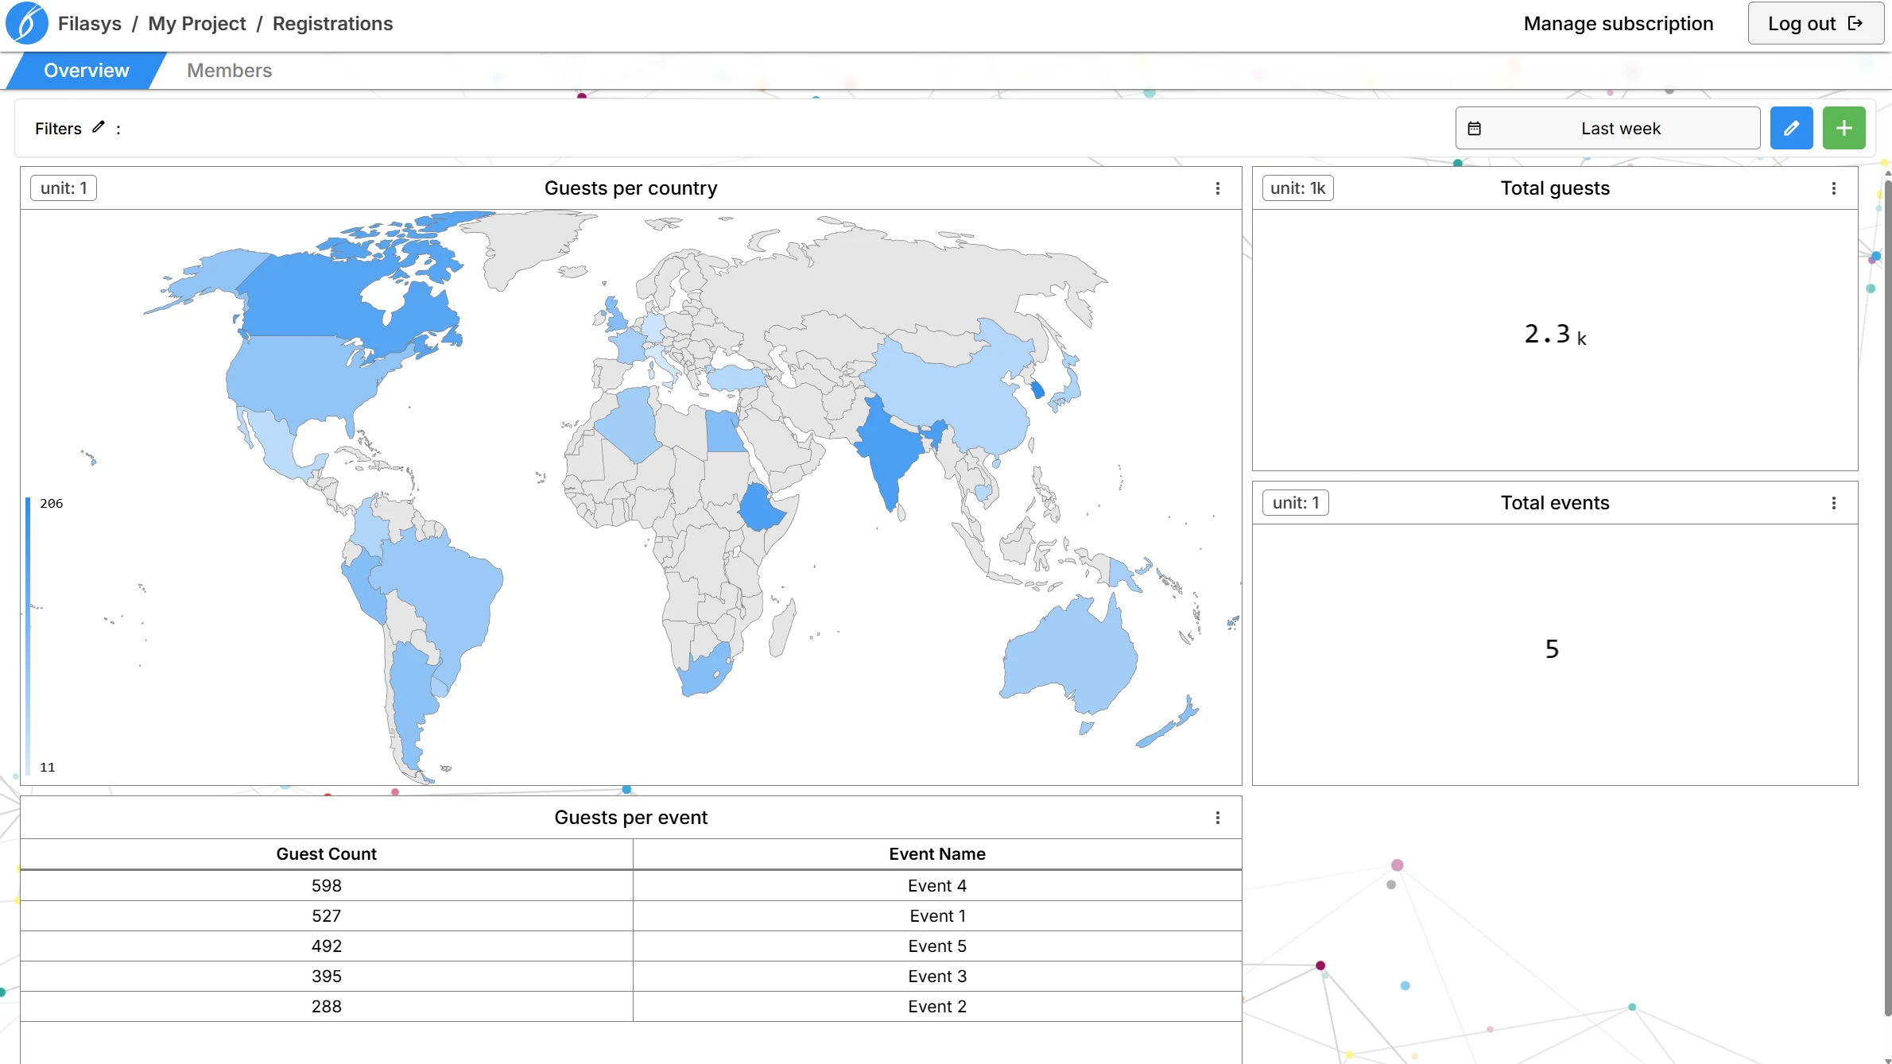Open the Last week date range dropdown
The width and height of the screenshot is (1892, 1064).
[x=1619, y=129]
